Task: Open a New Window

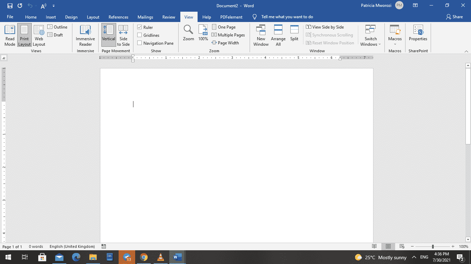Action: (261, 35)
